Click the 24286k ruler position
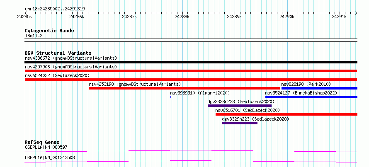The width and height of the screenshot is (369, 167). coord(77,17)
